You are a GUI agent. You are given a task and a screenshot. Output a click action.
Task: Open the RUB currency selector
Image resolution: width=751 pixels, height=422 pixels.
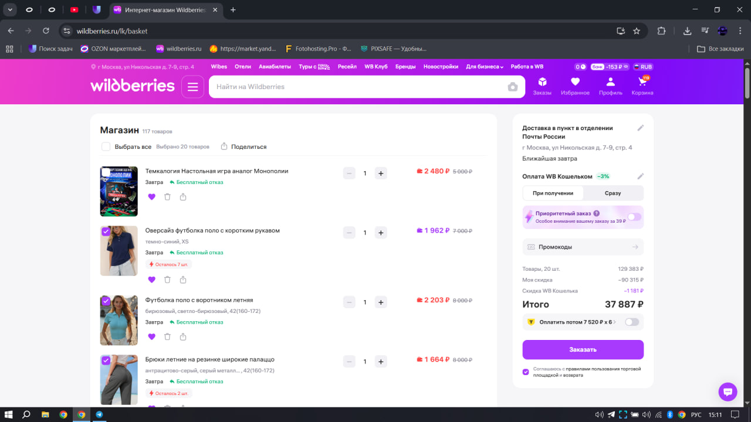click(642, 67)
